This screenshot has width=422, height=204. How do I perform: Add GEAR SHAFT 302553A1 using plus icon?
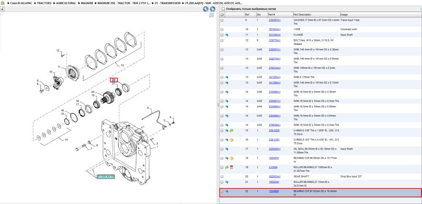pos(222,177)
